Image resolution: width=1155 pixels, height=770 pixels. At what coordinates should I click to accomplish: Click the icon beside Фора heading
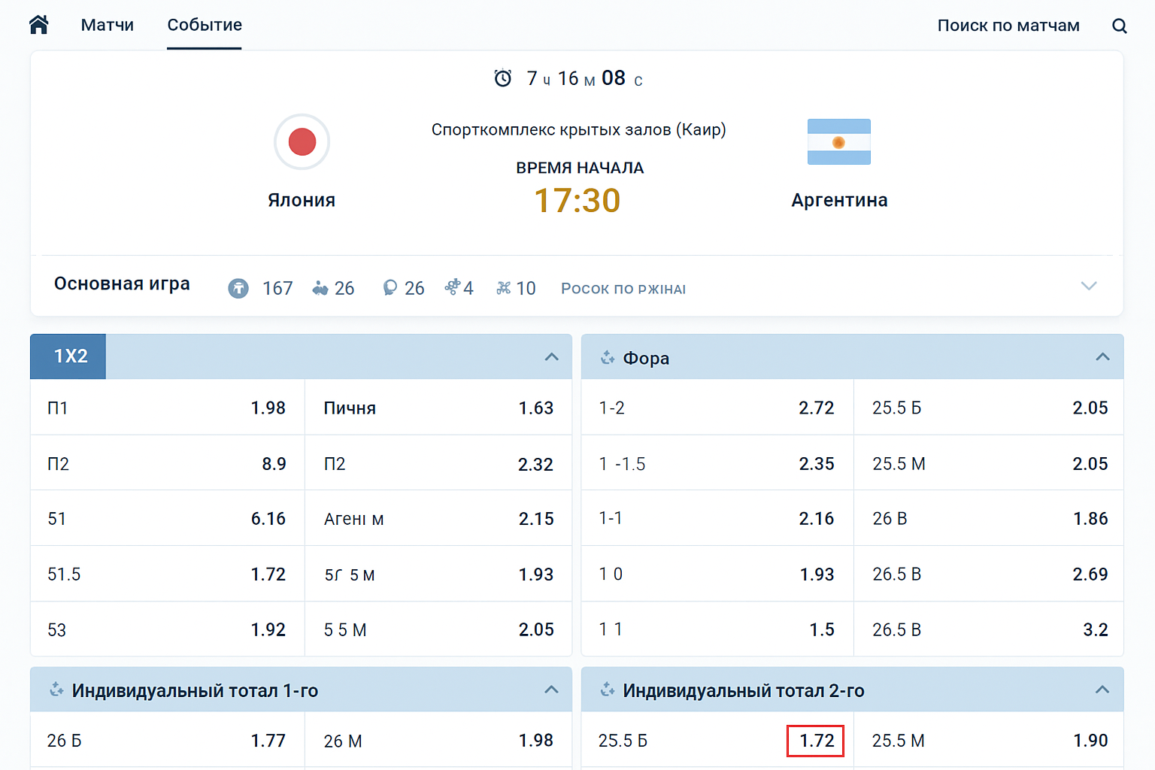click(x=608, y=358)
